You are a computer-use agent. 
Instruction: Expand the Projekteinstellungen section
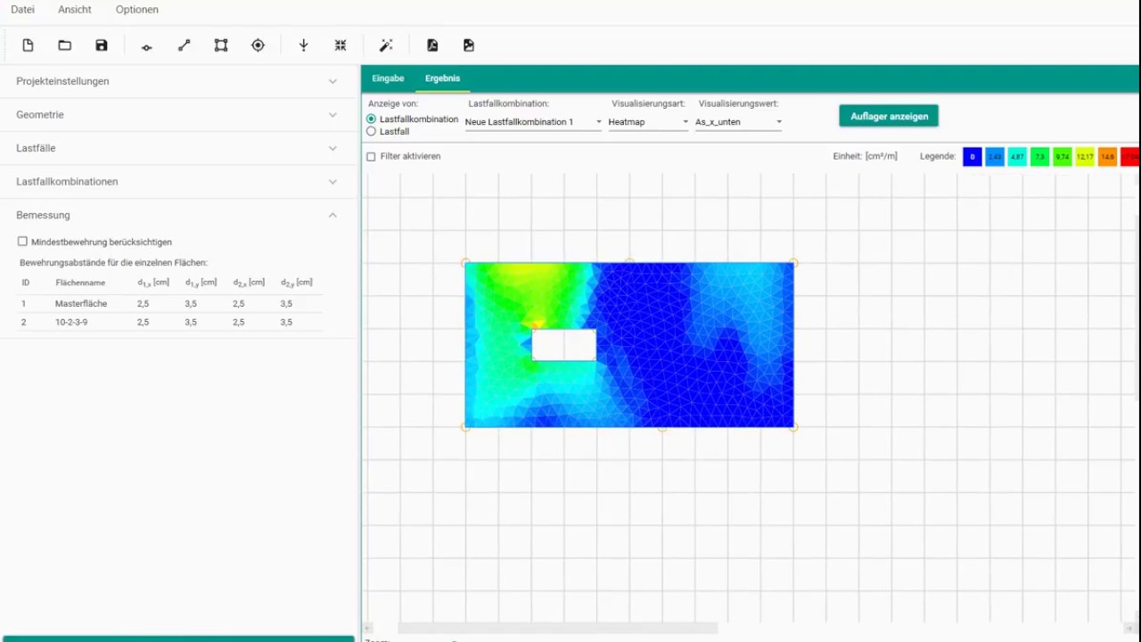178,81
